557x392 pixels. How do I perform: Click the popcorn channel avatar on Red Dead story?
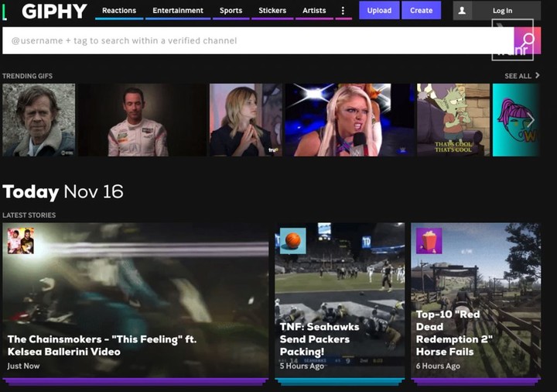click(x=429, y=241)
